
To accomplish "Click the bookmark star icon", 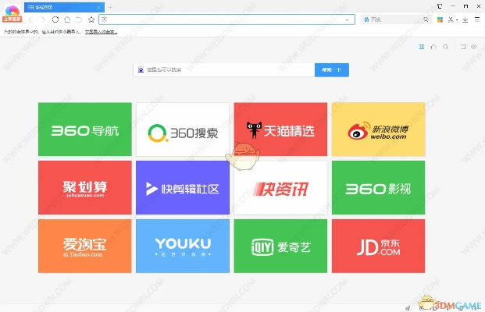I will 91,19.
